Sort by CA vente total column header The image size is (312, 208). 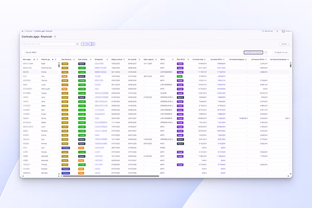[198, 59]
